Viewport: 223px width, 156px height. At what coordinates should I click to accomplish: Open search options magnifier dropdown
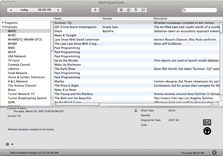(185, 10)
